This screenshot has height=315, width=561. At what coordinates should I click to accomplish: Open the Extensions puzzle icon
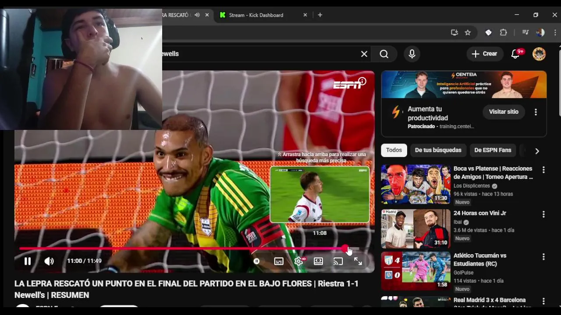click(504, 32)
